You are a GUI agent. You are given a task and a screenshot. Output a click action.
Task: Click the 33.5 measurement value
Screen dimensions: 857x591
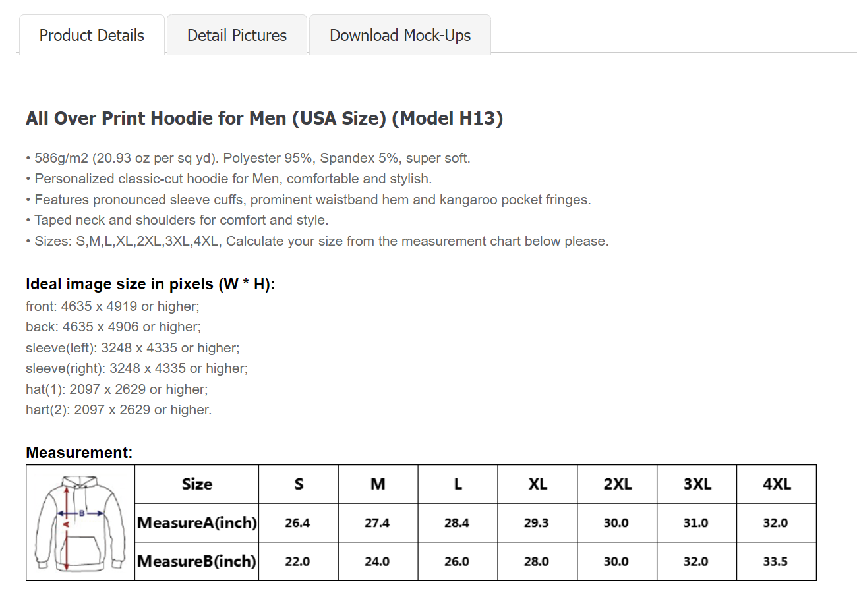tap(776, 561)
